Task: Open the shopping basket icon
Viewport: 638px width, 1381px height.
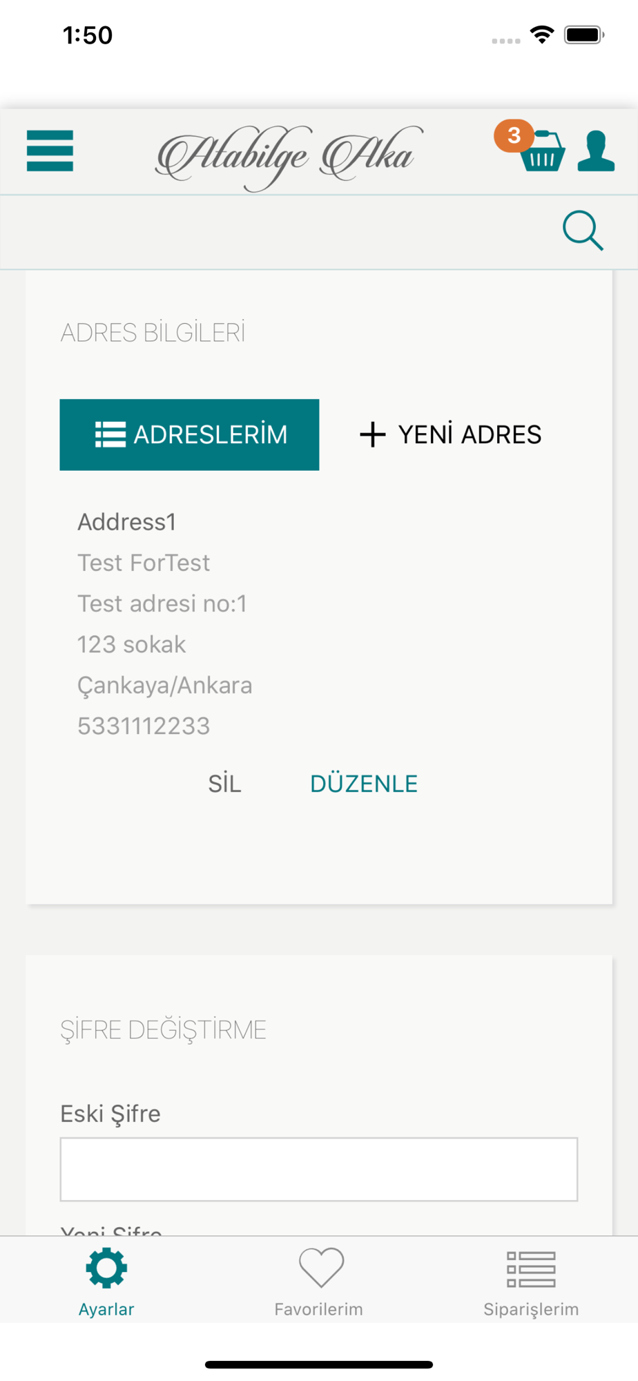Action: click(x=543, y=151)
